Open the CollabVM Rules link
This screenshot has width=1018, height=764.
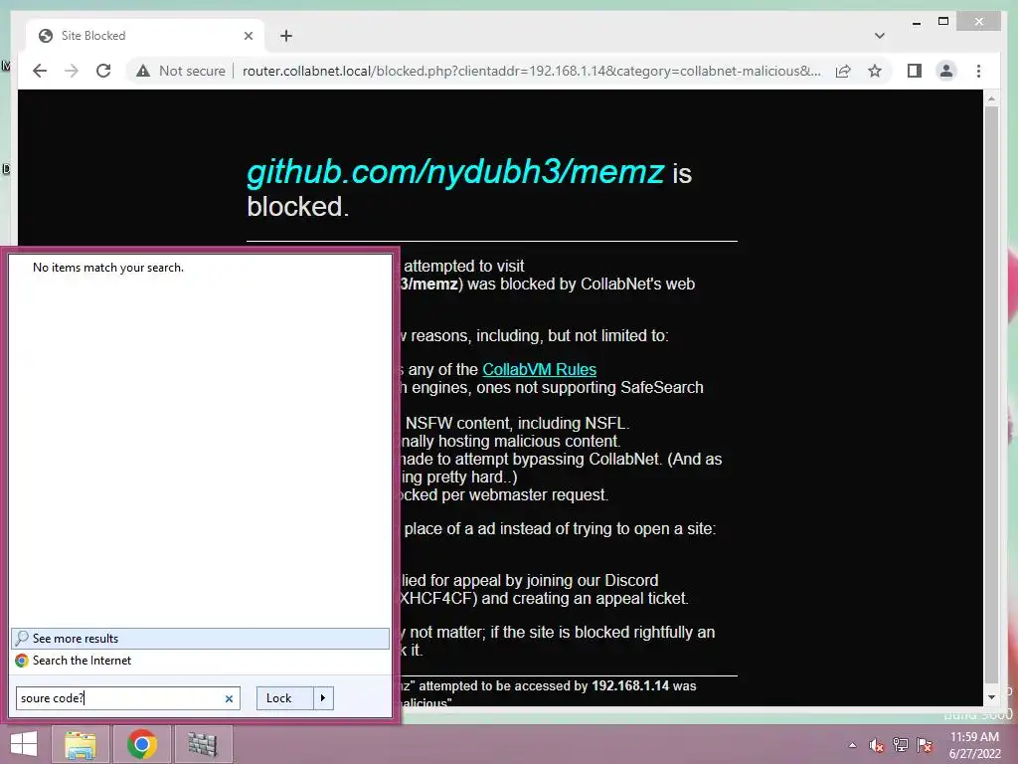[x=539, y=370]
